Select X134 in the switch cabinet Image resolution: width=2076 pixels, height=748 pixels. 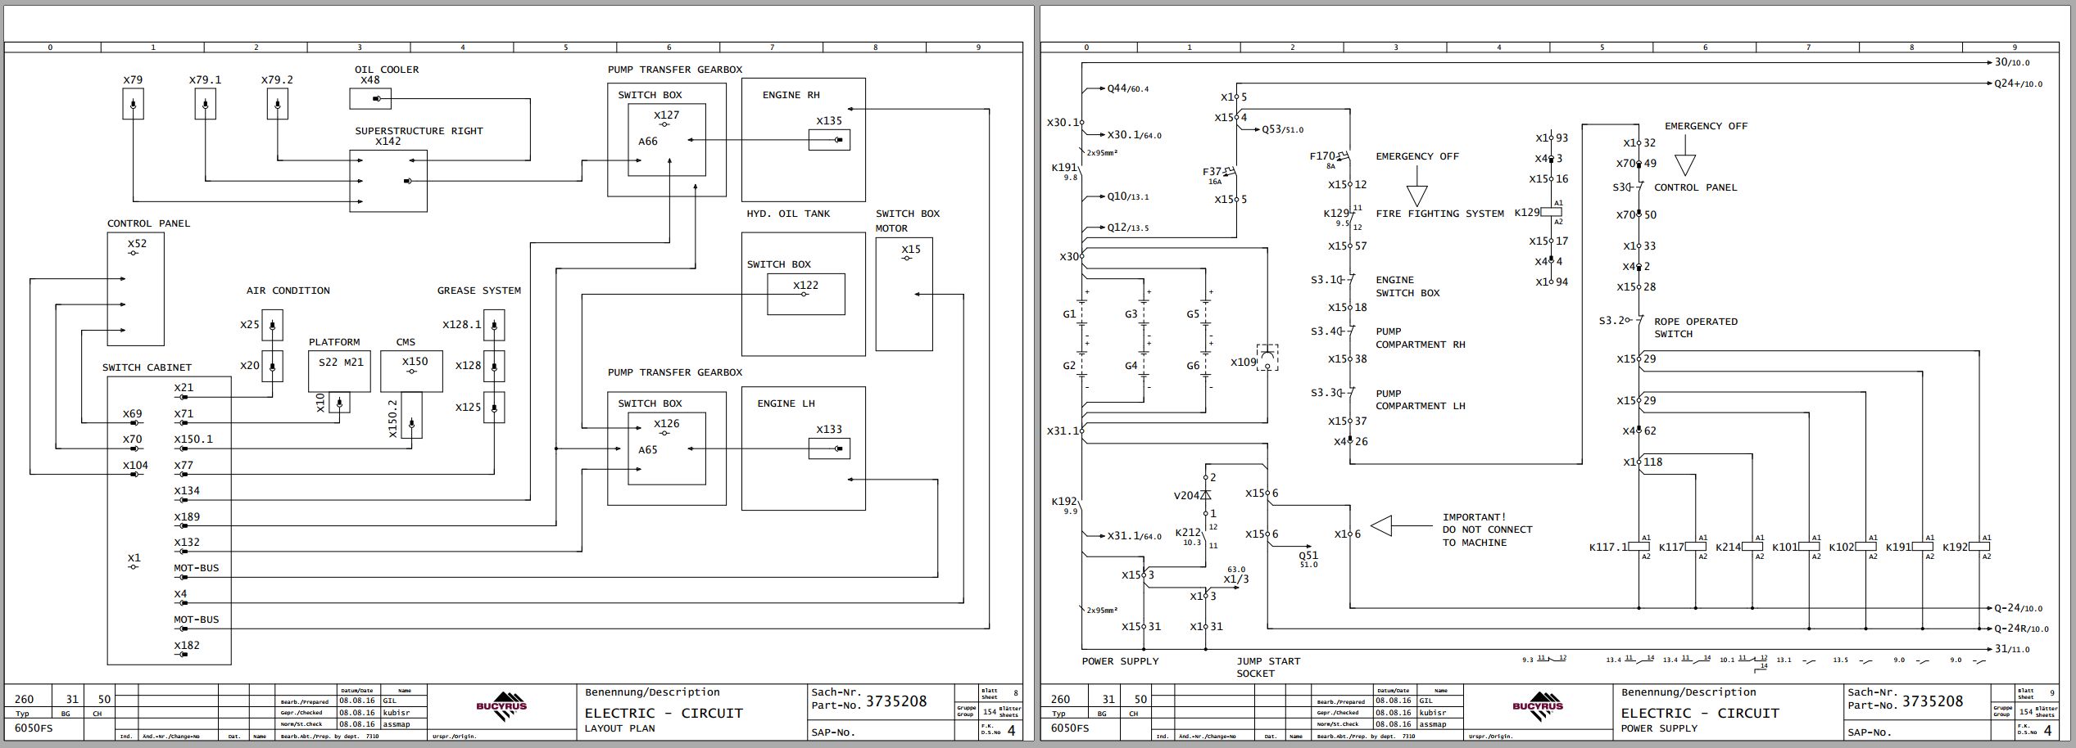(187, 491)
